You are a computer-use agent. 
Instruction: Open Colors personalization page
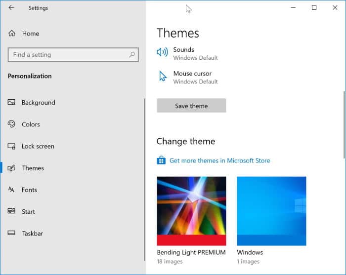(x=31, y=124)
